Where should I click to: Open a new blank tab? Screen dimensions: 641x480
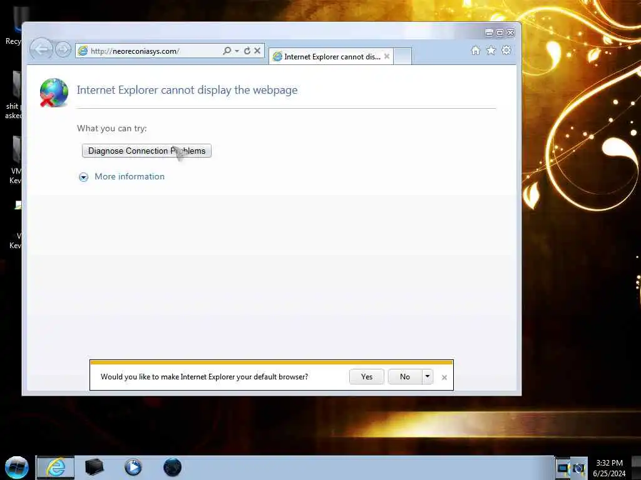[403, 56]
